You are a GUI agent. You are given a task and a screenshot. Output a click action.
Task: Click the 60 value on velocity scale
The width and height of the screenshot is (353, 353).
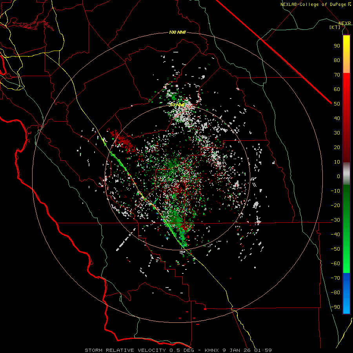[337, 89]
